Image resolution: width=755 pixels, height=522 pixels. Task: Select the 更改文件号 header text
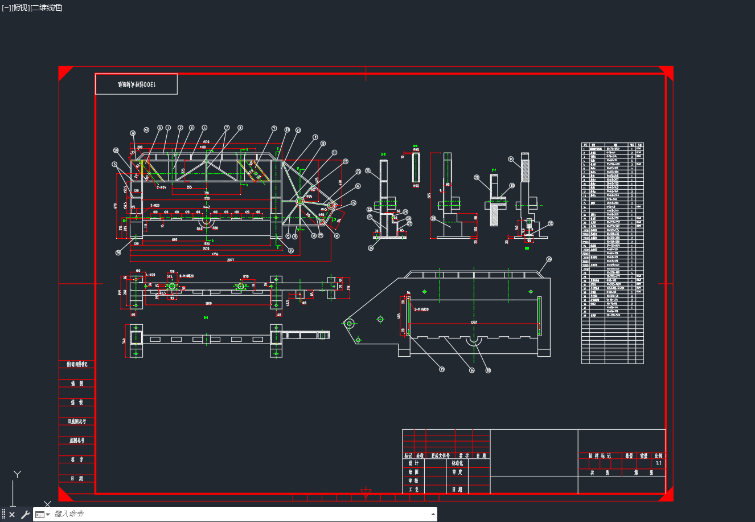coord(441,456)
